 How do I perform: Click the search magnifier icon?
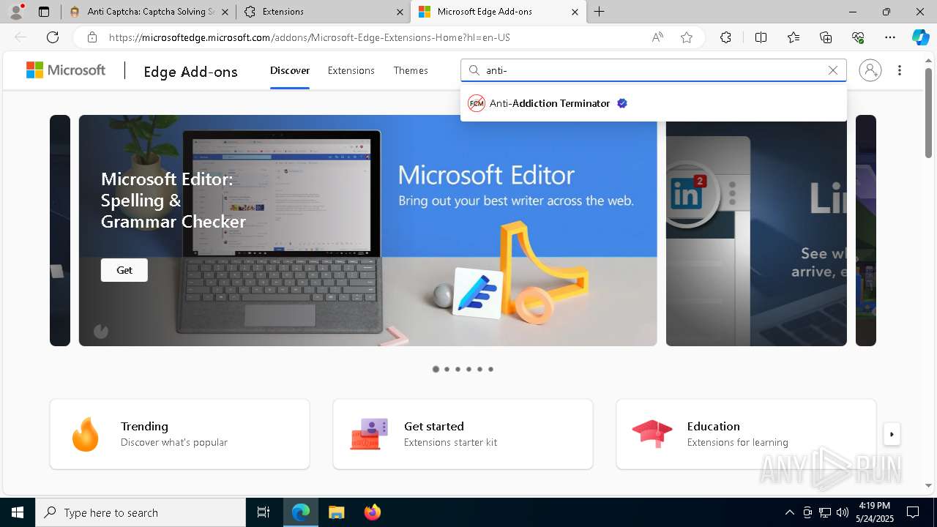tap(474, 70)
